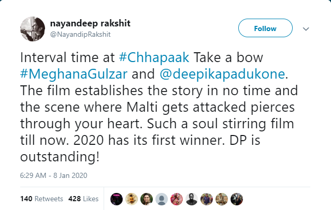Screen dimensions: 331x210
Task: Click the 6:29 AM - 8 Jan 2020 timestamp
Action: point(54,175)
